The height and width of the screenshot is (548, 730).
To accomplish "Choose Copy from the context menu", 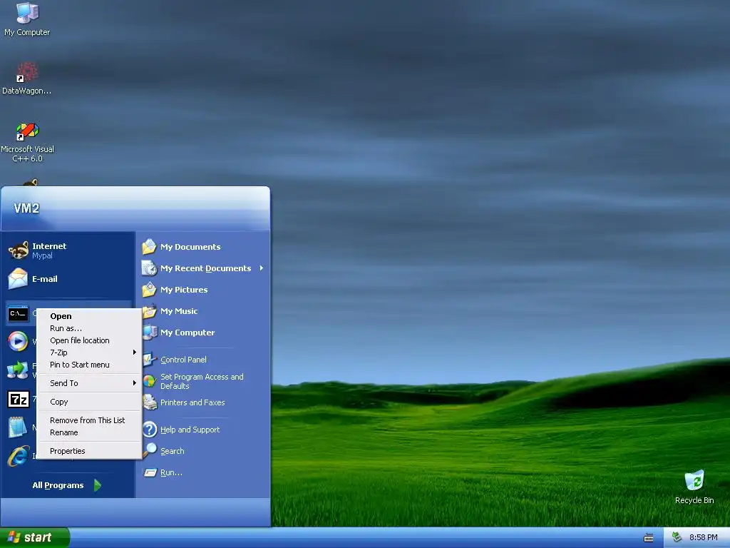I will click(x=89, y=402).
